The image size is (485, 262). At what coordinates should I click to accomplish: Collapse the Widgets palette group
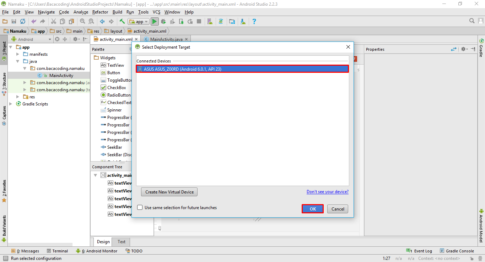108,58
